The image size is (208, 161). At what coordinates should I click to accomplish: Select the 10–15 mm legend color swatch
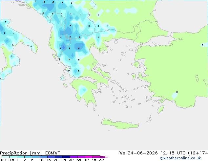point(43,157)
